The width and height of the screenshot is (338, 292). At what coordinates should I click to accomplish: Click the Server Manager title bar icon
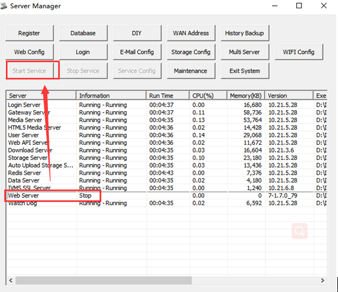(x=4, y=6)
